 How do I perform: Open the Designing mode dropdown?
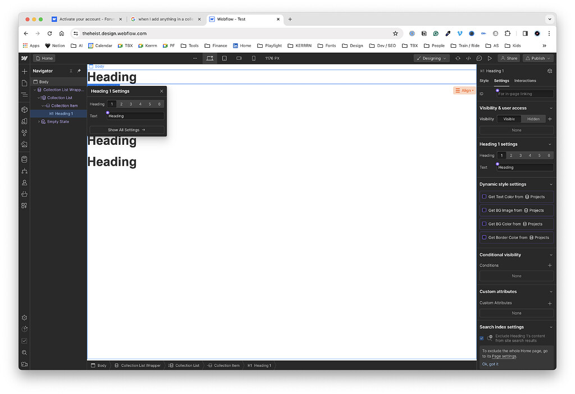(x=431, y=58)
